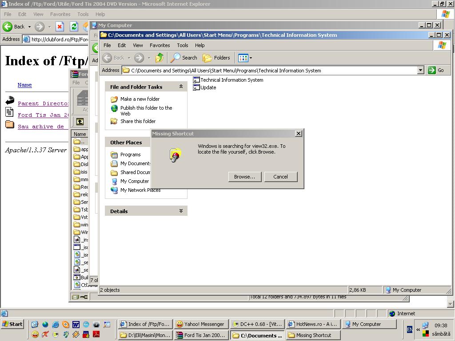Click Share this folder task
Screen dimensions: 455x341
[138, 121]
